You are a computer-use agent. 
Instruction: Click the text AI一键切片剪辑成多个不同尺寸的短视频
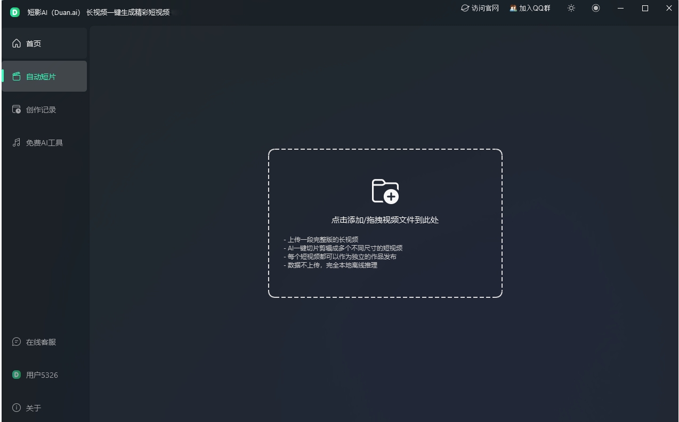click(345, 248)
